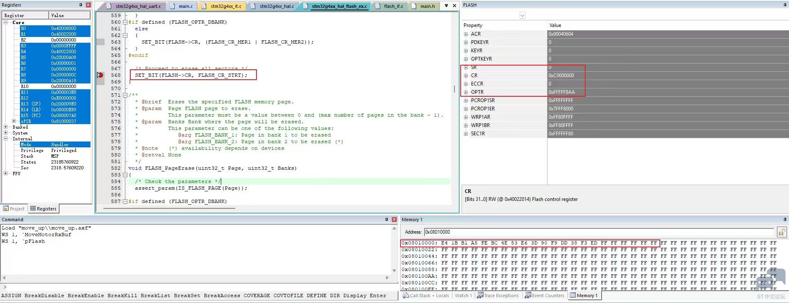Open the FLASH panel dropdown selector

[522, 15]
